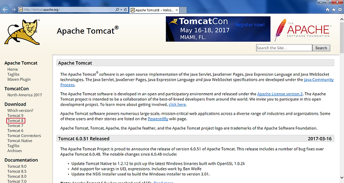Click the browser Forward arrow button
The width and height of the screenshot is (344, 183).
13,10
